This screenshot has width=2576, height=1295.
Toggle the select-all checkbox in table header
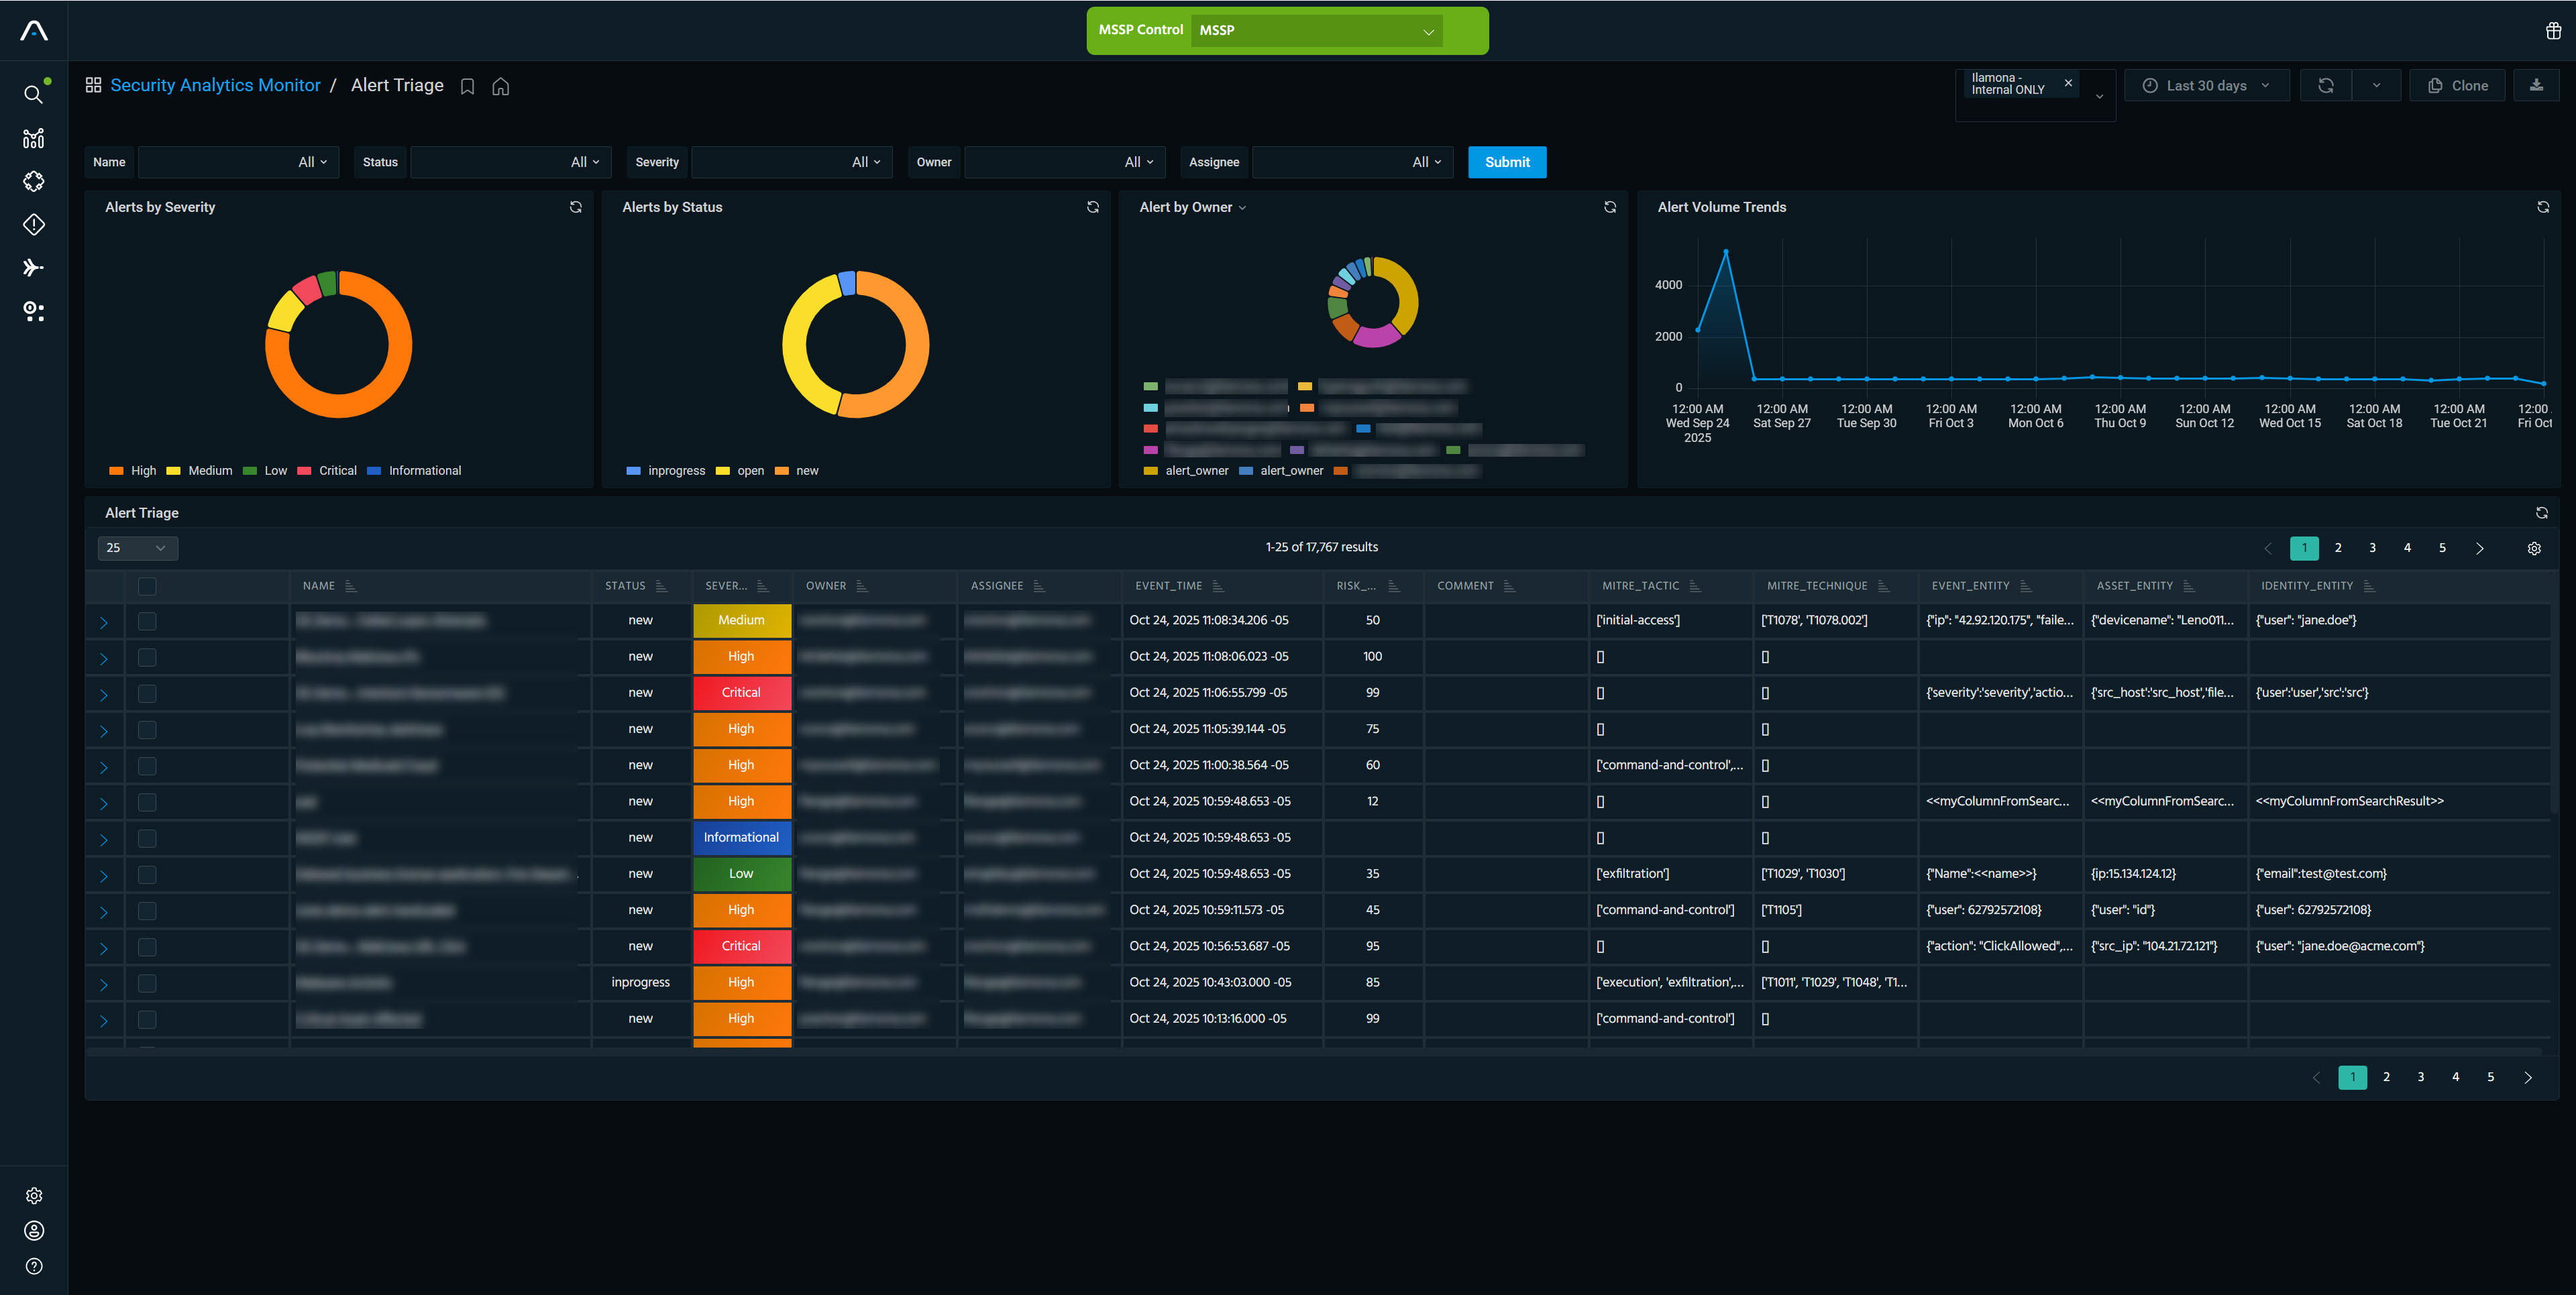(147, 586)
